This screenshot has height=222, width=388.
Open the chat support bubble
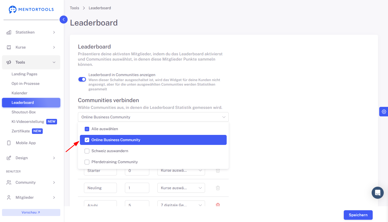click(377, 193)
